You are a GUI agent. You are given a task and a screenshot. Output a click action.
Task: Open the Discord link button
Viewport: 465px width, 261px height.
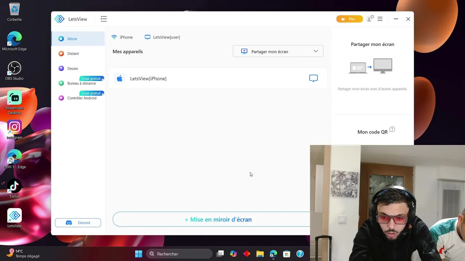click(78, 223)
